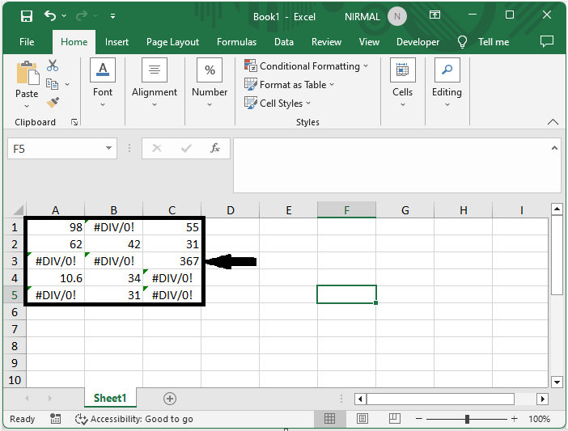Open the Cells group icon
This screenshot has width=568, height=431.
402,71
